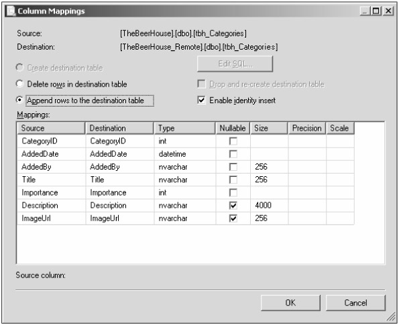Select the Size cell showing 4000
This screenshot has height=325, width=399.
tap(269, 206)
